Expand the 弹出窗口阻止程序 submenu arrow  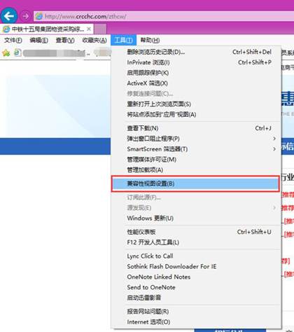tap(274, 139)
